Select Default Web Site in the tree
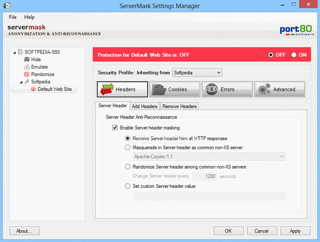 (x=55, y=89)
